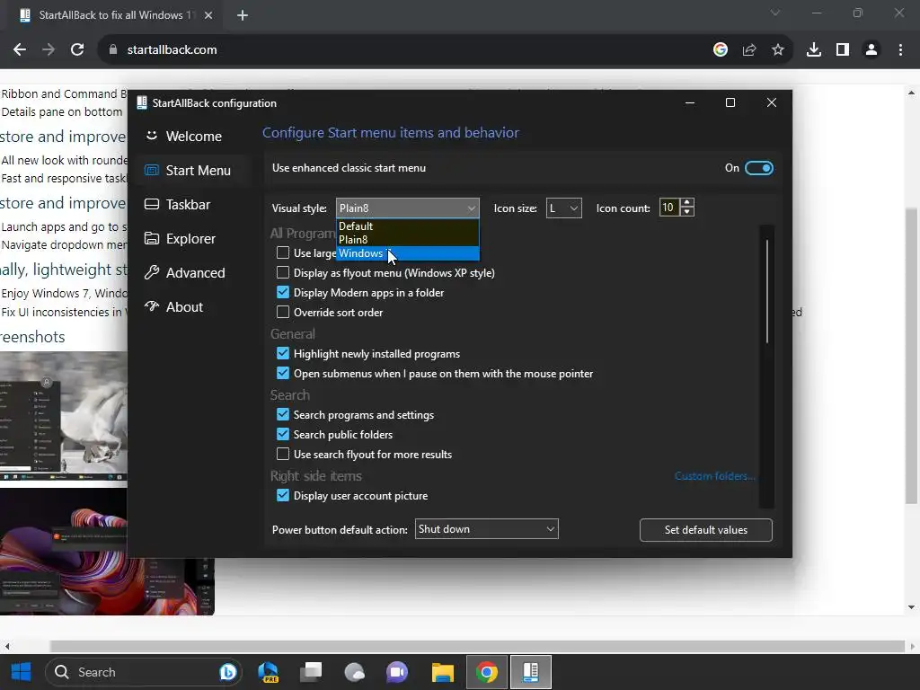Click StartAllBack title bar icon

pos(141,102)
